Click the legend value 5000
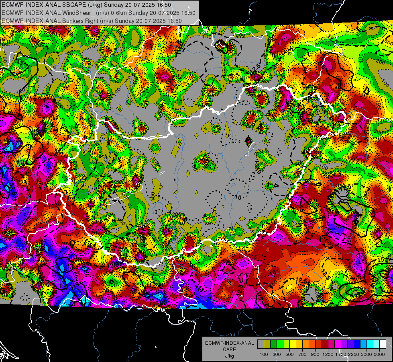 (379, 354)
